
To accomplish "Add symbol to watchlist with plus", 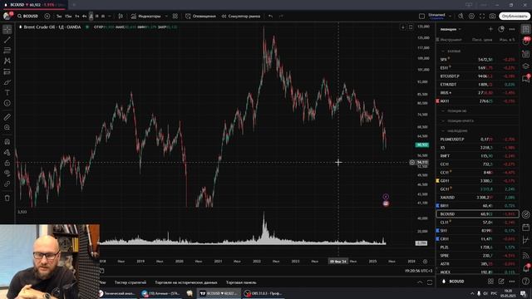I will tap(490, 29).
